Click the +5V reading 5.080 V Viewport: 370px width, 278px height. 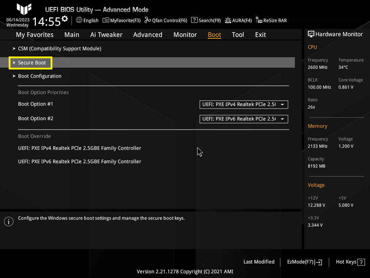point(346,205)
